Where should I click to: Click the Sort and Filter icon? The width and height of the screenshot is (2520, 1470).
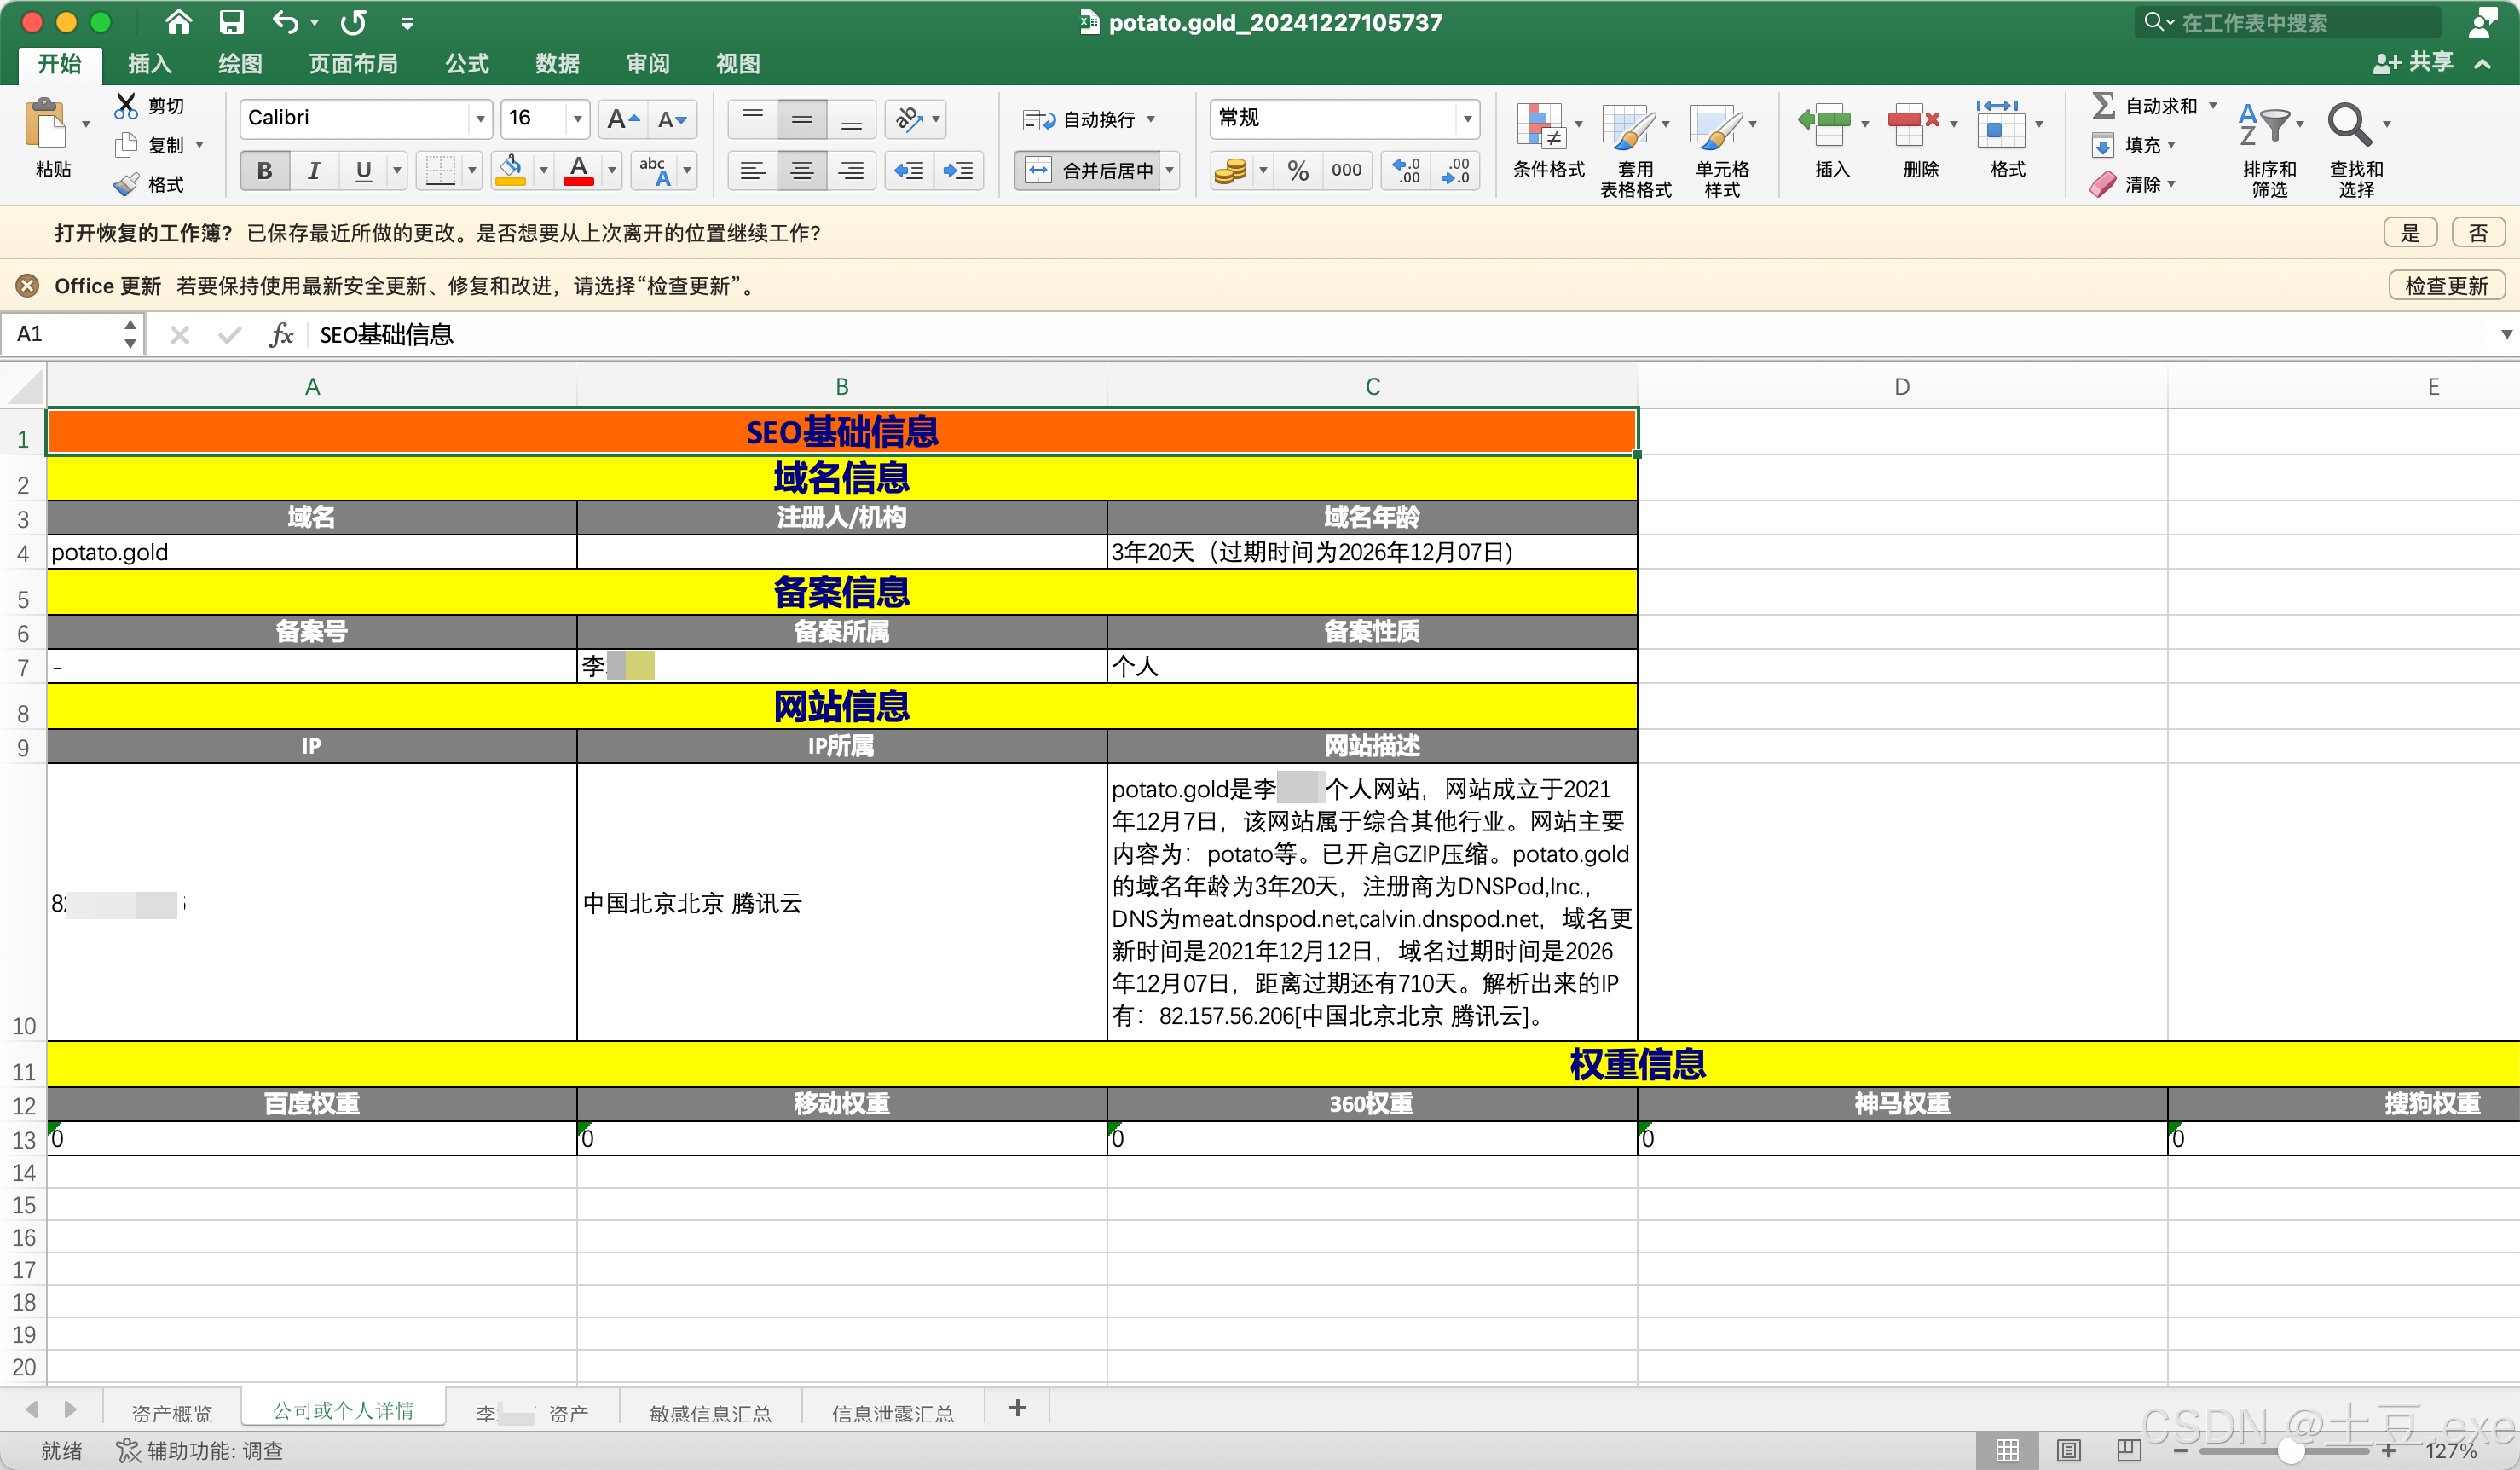pos(2264,127)
